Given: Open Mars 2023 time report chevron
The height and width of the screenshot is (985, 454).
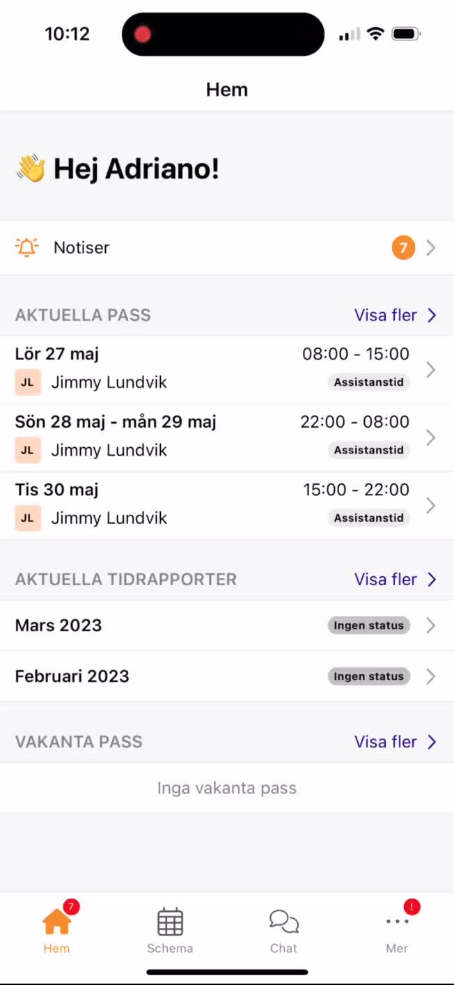Looking at the screenshot, I should (x=431, y=626).
